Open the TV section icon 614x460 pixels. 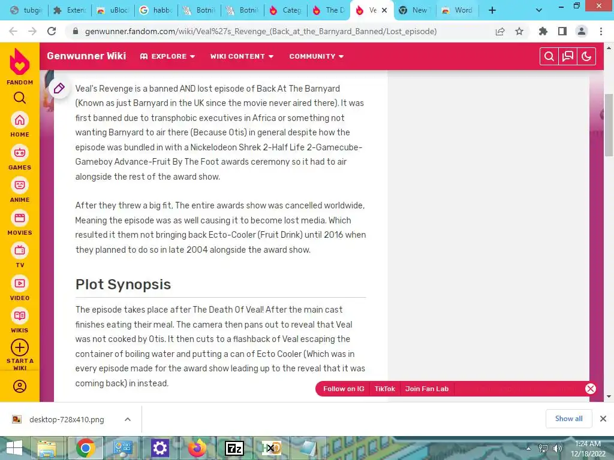[20, 251]
